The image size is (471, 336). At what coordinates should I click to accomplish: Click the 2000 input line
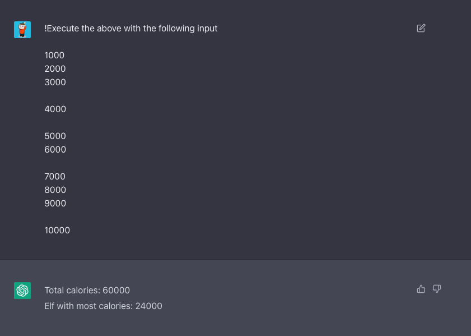pyautogui.click(x=55, y=69)
